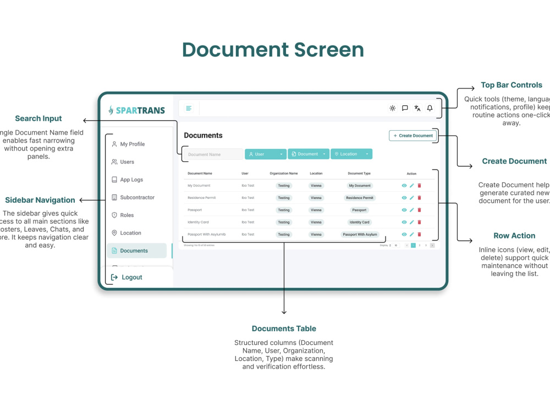Open Location in sidebar
Screen dimensions: 550x412
tap(126, 233)
